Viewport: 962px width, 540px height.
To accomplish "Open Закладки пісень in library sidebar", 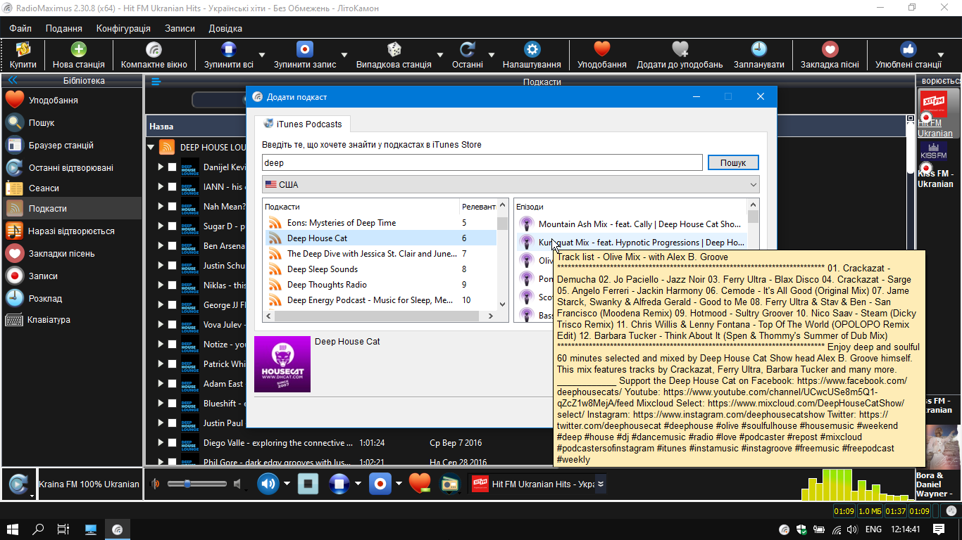I will click(x=70, y=254).
